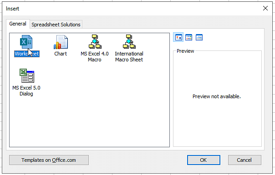The height and width of the screenshot is (175, 275).
Task: Switch to Spreadsheet Solutions tab
Action: pyautogui.click(x=56, y=25)
